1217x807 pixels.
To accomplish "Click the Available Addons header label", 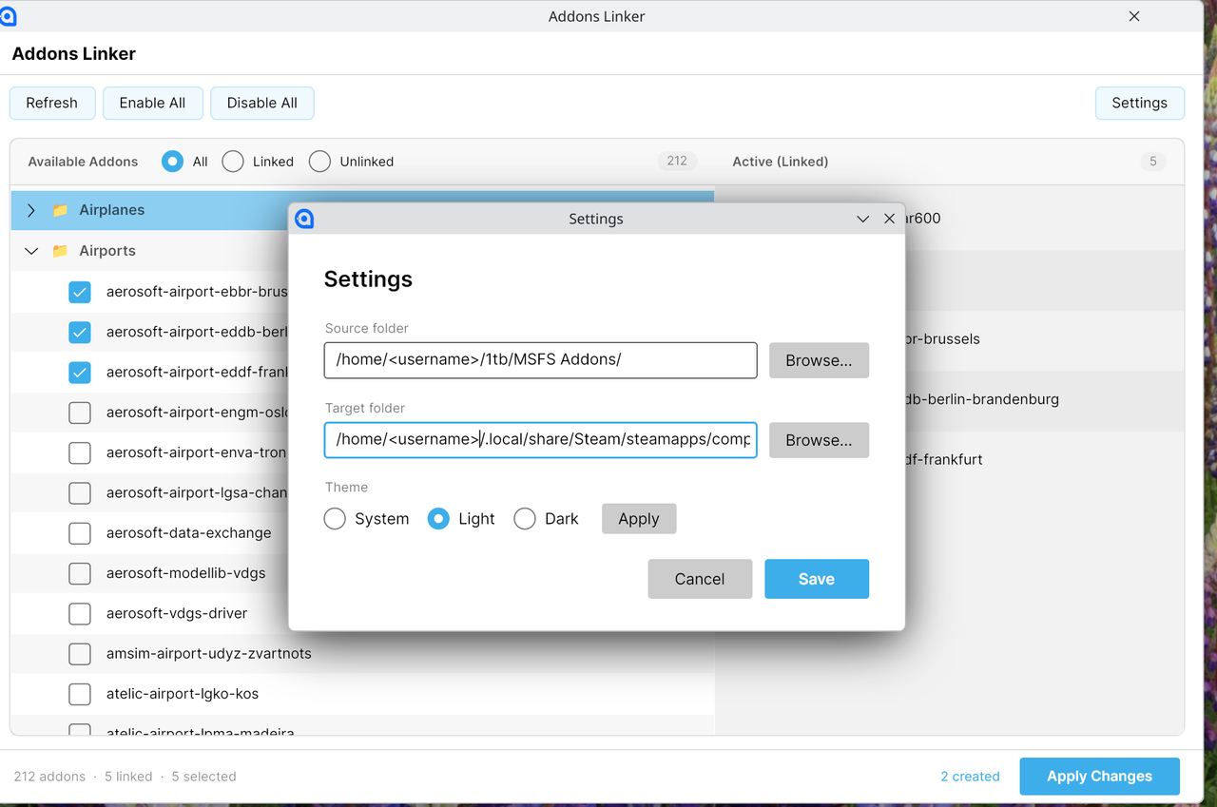I will [83, 162].
